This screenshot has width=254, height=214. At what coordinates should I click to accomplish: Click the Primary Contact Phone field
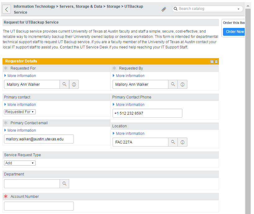click(x=147, y=113)
